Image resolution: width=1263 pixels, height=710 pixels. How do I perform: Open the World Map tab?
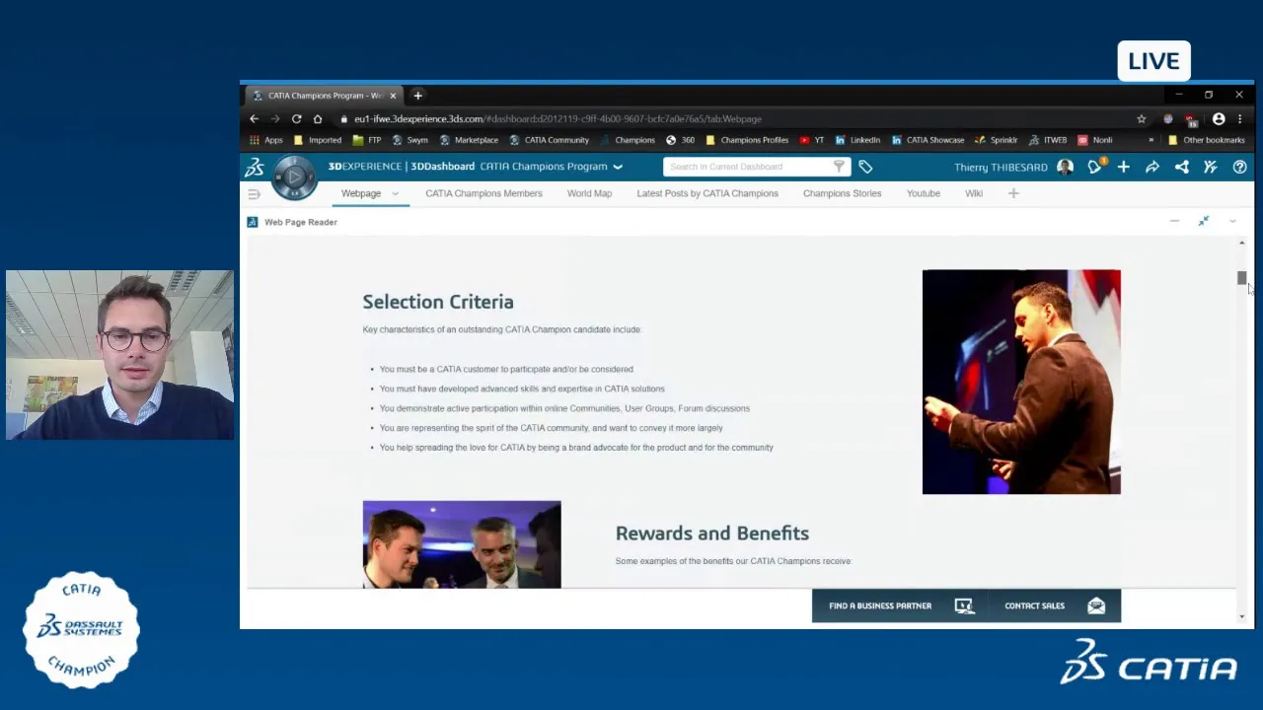[589, 193]
